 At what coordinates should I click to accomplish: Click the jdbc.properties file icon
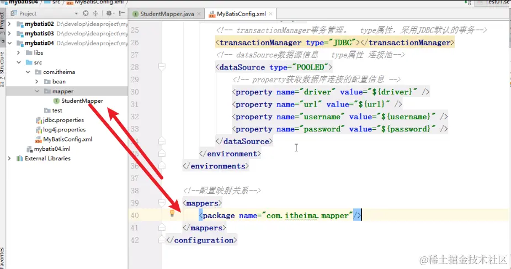pyautogui.click(x=39, y=120)
